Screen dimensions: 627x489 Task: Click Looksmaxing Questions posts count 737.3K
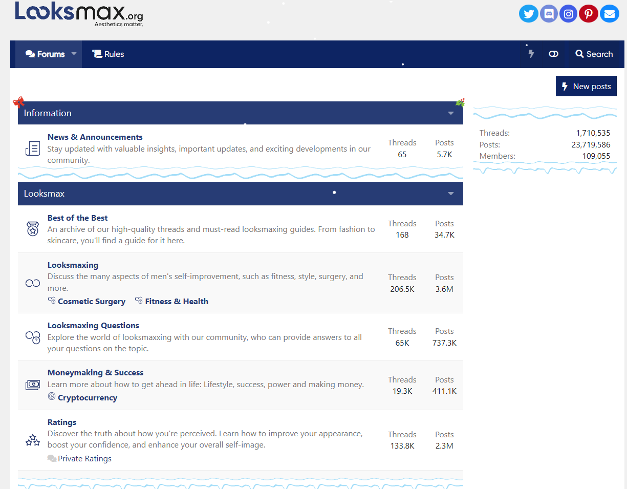point(444,343)
